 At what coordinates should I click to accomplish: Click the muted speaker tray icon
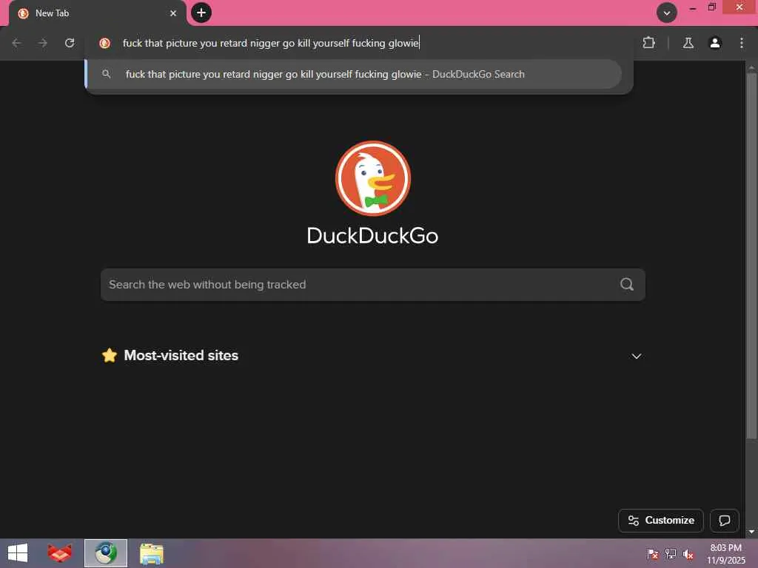[x=688, y=554]
